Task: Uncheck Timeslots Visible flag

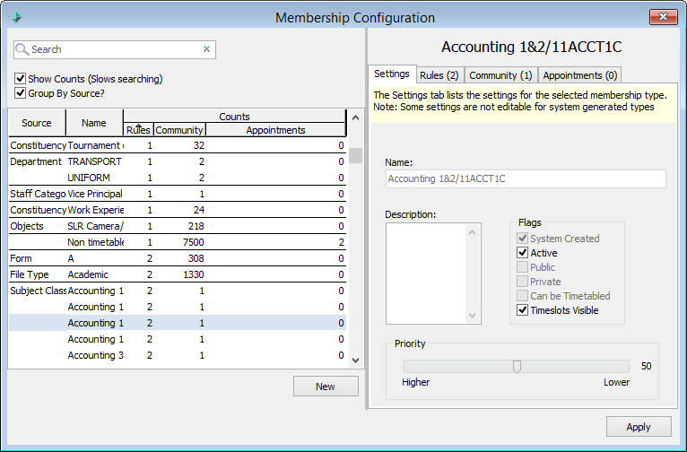Action: [522, 310]
